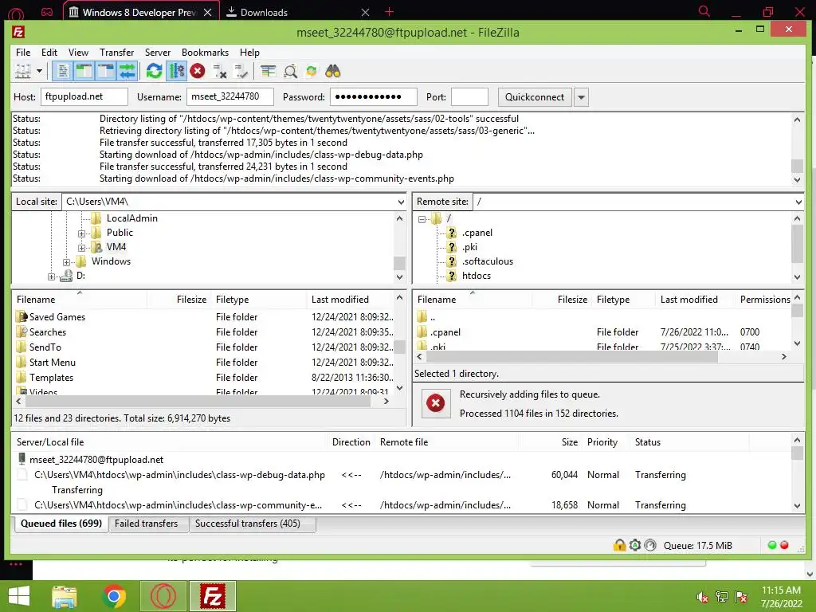Collapse the remote root directory node
The height and width of the screenshot is (612, 816).
[422, 219]
